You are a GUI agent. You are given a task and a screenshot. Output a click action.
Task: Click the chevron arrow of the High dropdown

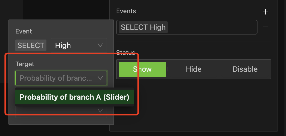coord(100,45)
